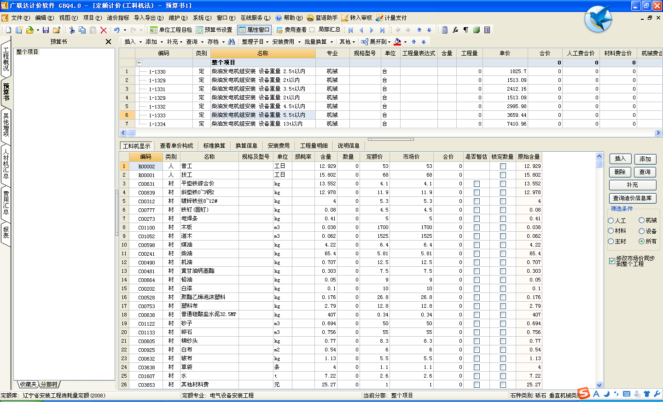Click the save floppy disk icon
Image resolution: width=663 pixels, height=402 pixels.
[x=46, y=30]
